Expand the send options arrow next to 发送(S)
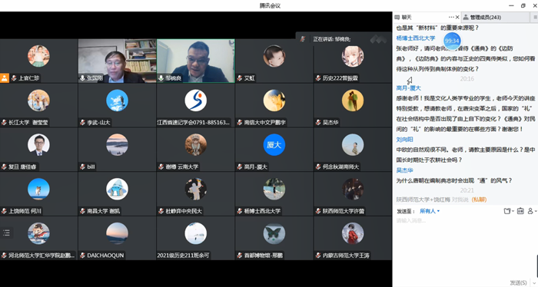Screen dimensions: 538x287 [x=534, y=283]
